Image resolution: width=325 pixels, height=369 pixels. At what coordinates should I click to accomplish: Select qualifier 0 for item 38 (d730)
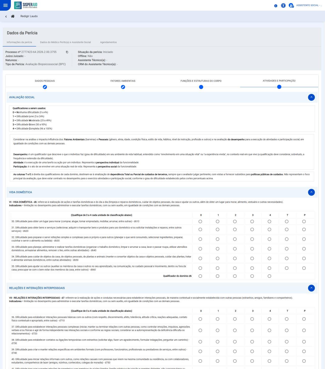point(200,342)
